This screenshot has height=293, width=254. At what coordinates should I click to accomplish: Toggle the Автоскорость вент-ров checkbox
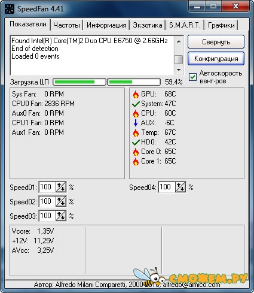pyautogui.click(x=192, y=77)
